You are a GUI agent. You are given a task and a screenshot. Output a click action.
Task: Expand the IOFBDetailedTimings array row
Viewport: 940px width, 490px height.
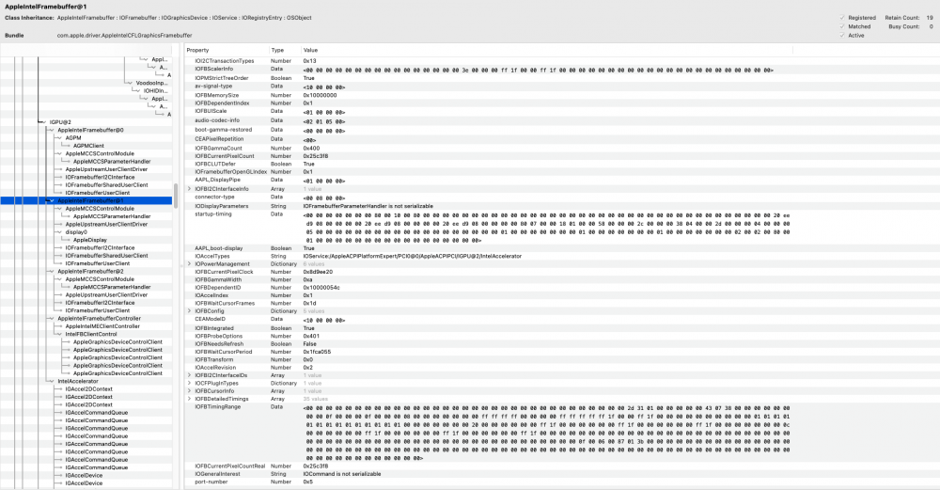click(190, 399)
